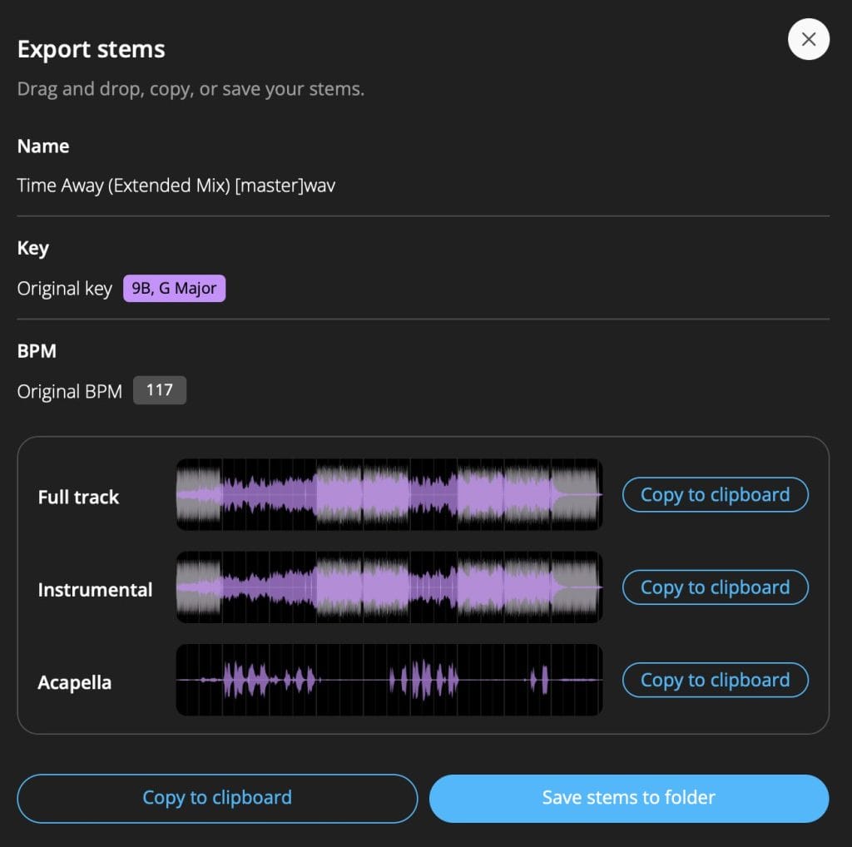Click the Acapella row label

75,682
